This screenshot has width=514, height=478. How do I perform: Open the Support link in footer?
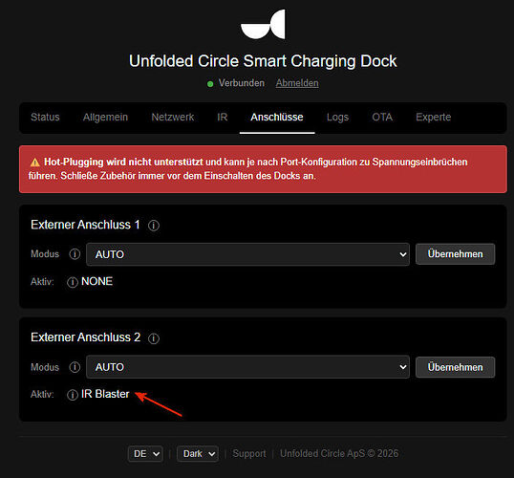249,454
